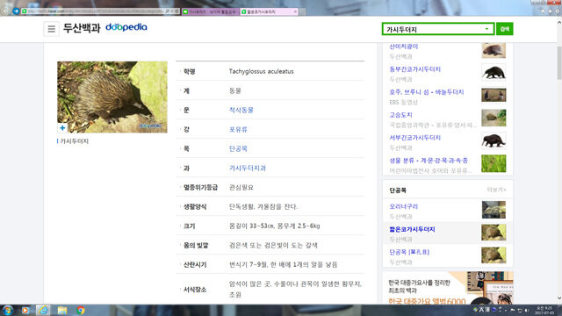Open the 가시두더지과 family link
The width and height of the screenshot is (562, 316).
pos(248,168)
